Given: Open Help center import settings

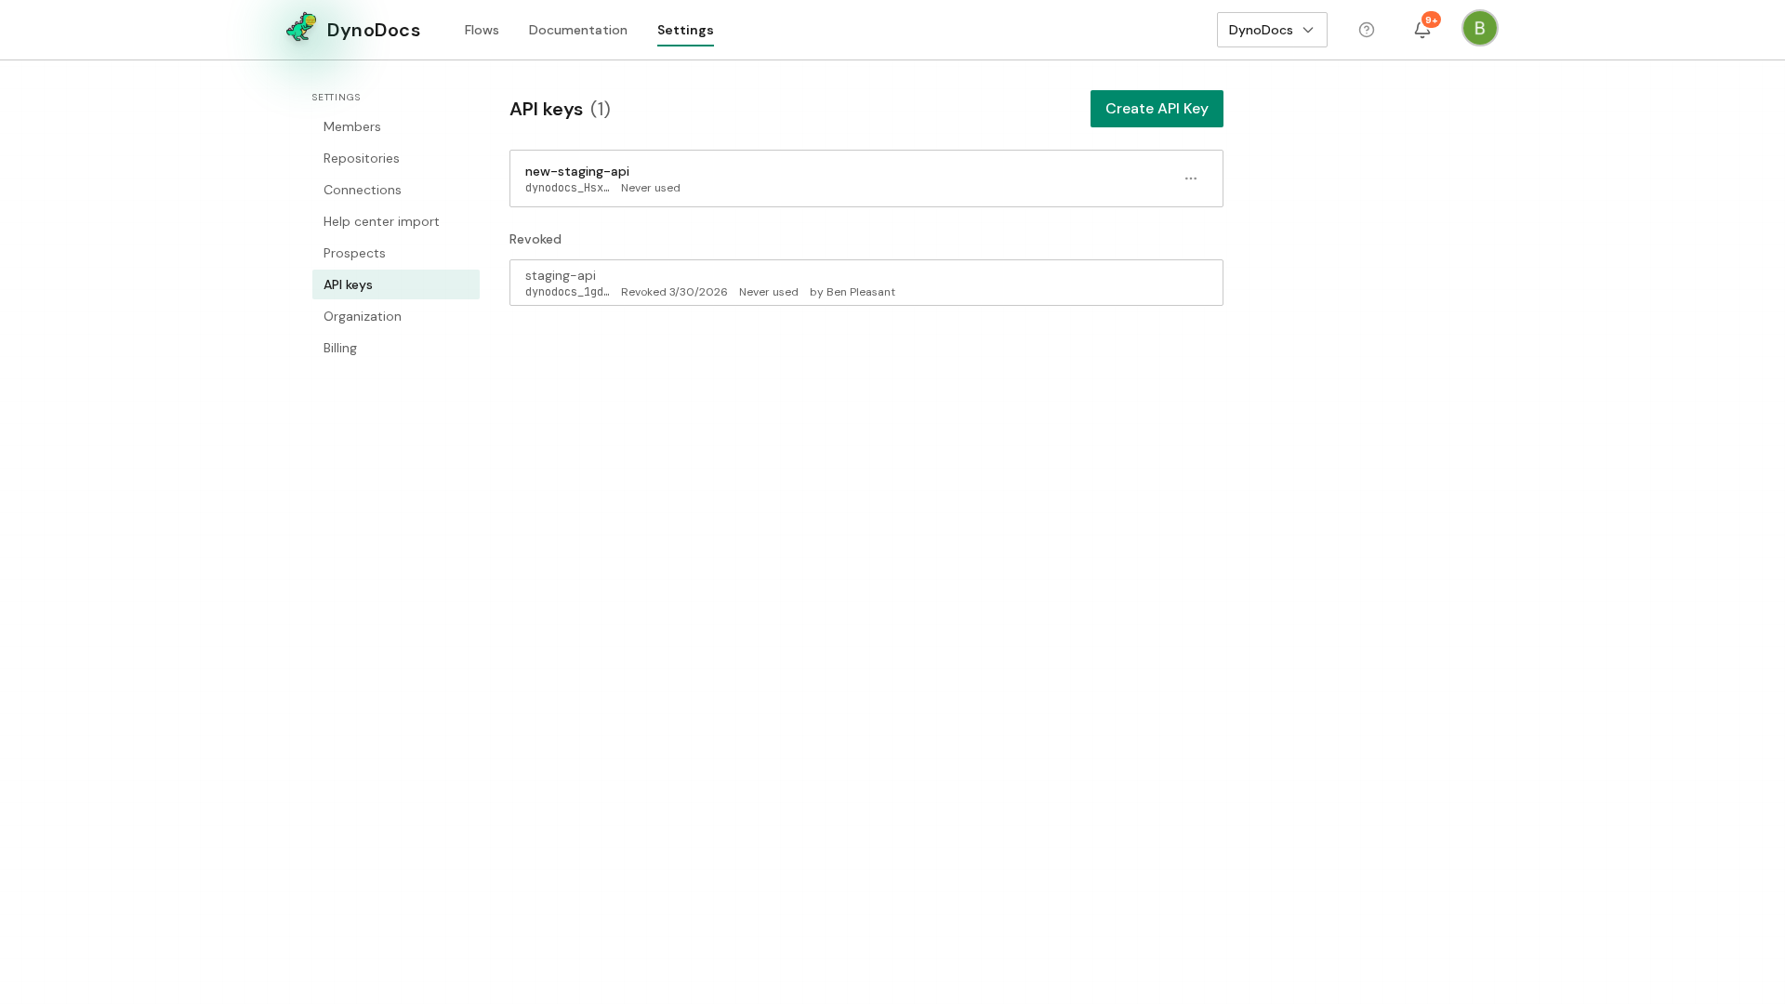Looking at the screenshot, I should [396, 221].
